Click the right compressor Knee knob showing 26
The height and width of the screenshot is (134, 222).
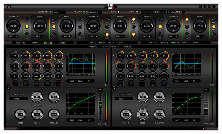pyautogui.click(x=143, y=114)
